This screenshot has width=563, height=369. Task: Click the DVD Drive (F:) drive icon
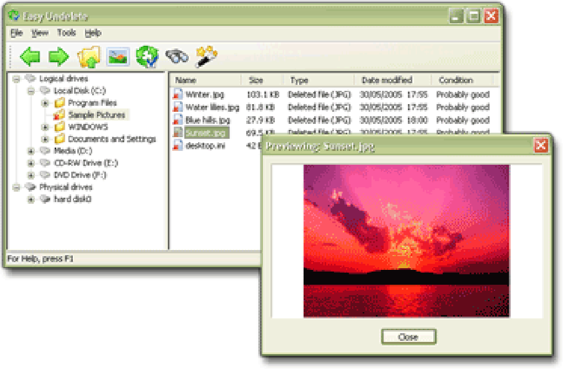[45, 175]
